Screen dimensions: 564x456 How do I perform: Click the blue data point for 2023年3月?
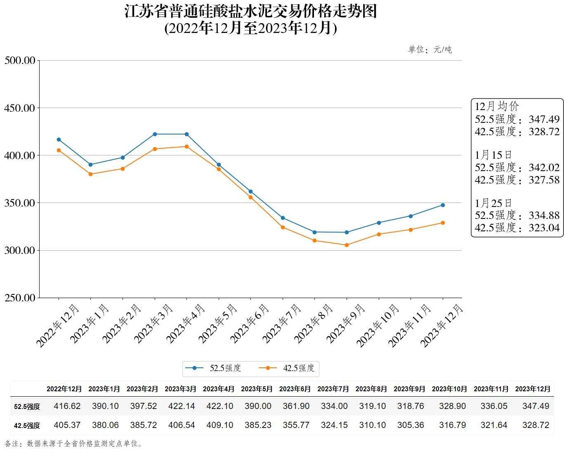coord(155,134)
